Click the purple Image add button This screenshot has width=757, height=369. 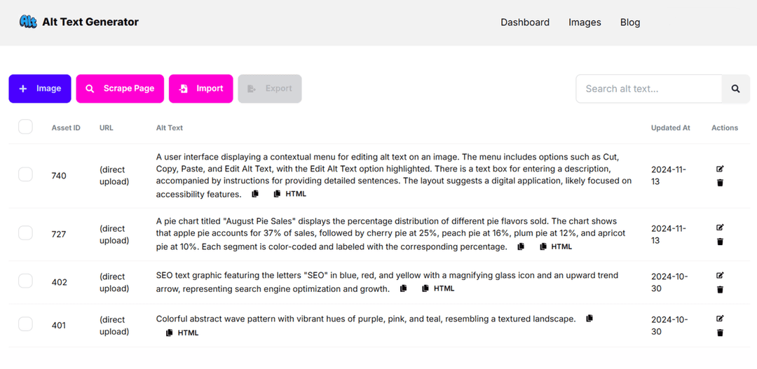(40, 89)
